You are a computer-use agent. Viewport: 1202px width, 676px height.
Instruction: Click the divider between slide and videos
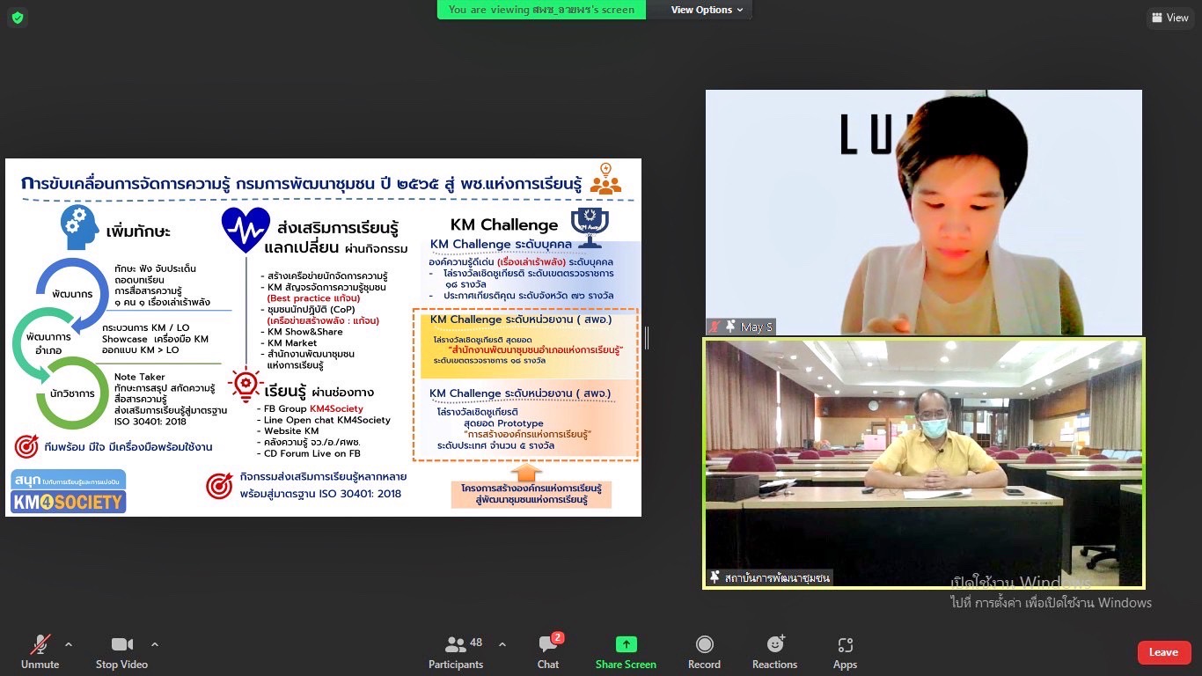pos(647,338)
